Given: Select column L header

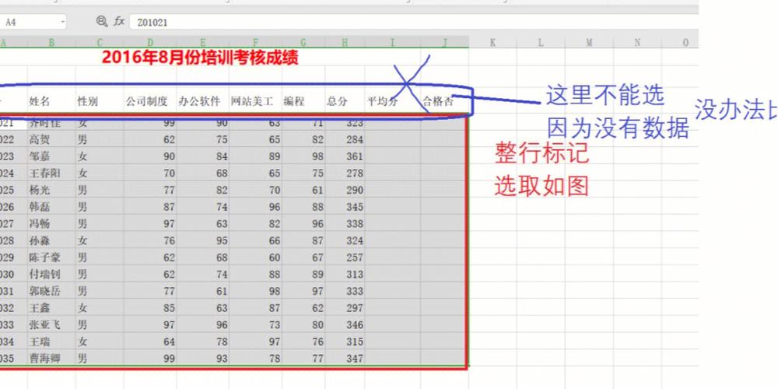Looking at the screenshot, I should (x=541, y=43).
